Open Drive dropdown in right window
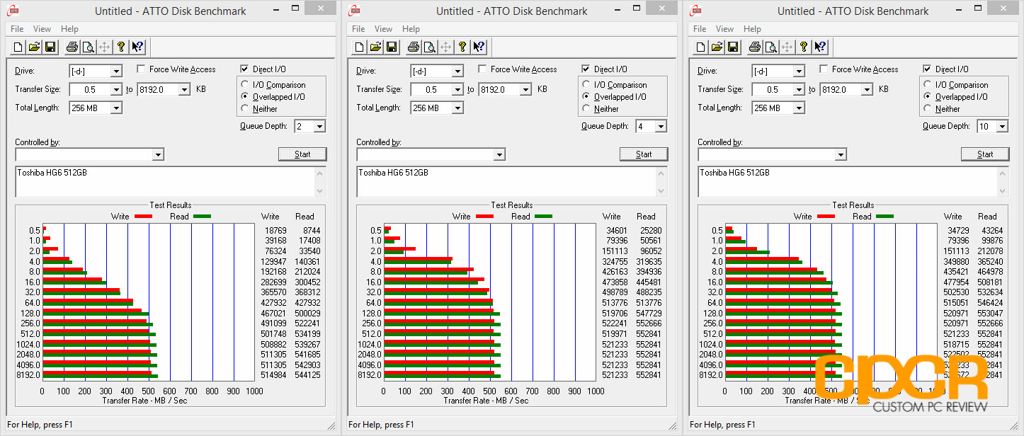The image size is (1024, 436). [799, 71]
